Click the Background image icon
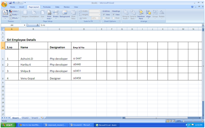205x128 pixels. coord(65,13)
